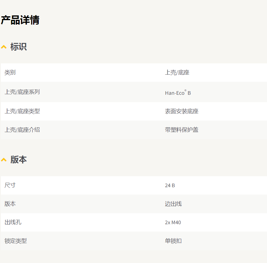The height and width of the screenshot is (263, 267).
Task: Select the 锁定类型 row label
Action: [16, 241]
